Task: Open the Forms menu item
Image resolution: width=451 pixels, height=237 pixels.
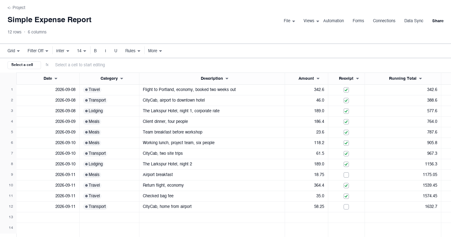Action: click(358, 21)
